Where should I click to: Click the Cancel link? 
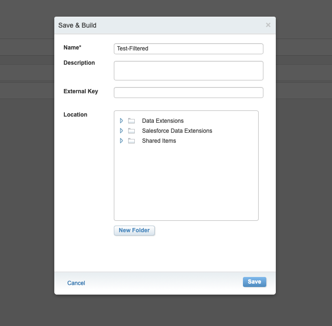76,283
